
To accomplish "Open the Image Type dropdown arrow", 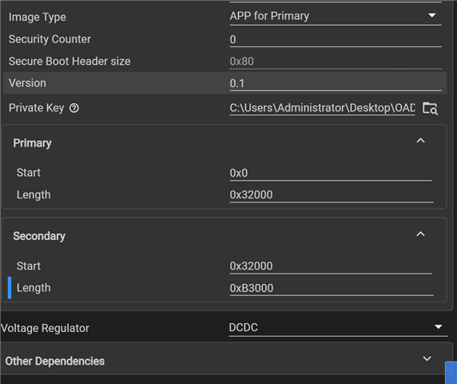I will pos(432,15).
